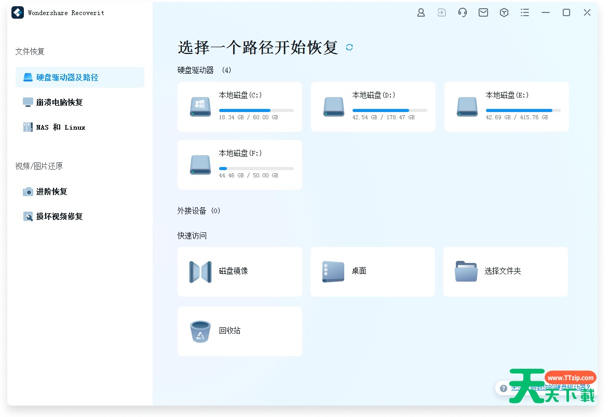Click the 本地磁盘 (D:) label
The image size is (609, 417).
pos(374,95)
